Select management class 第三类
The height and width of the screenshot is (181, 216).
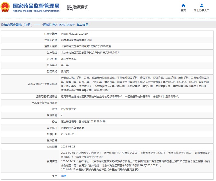[65, 65]
